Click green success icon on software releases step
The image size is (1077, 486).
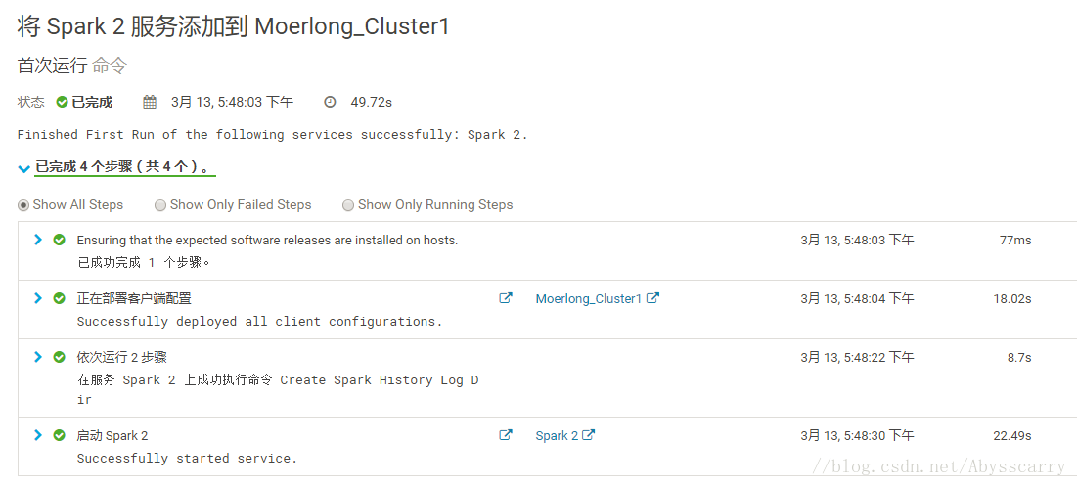[x=59, y=240]
